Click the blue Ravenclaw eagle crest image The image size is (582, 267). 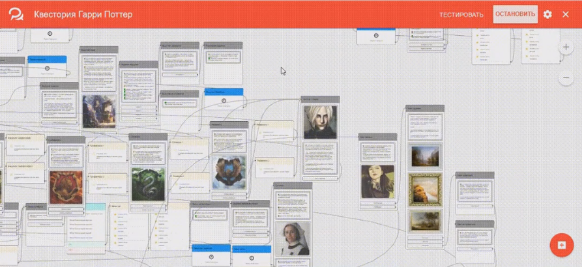[228, 173]
